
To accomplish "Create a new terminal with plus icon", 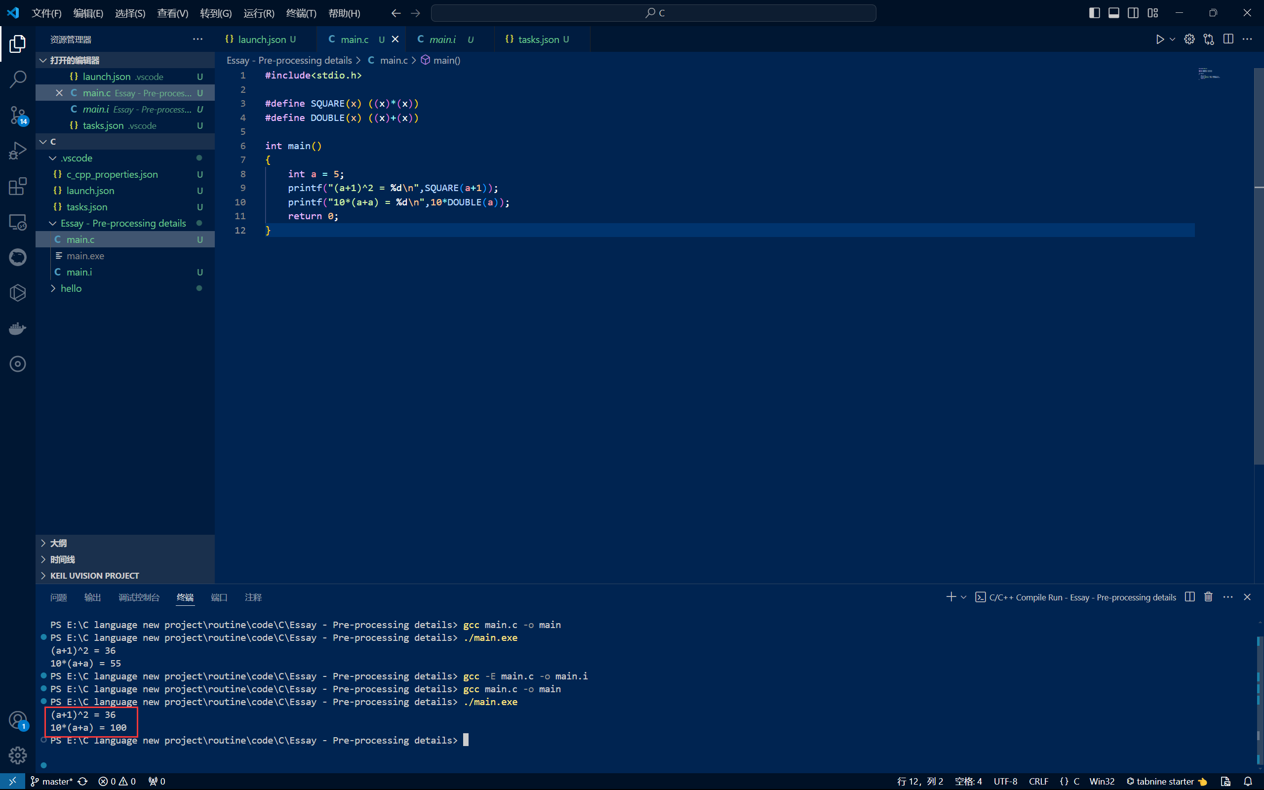I will pos(950,596).
